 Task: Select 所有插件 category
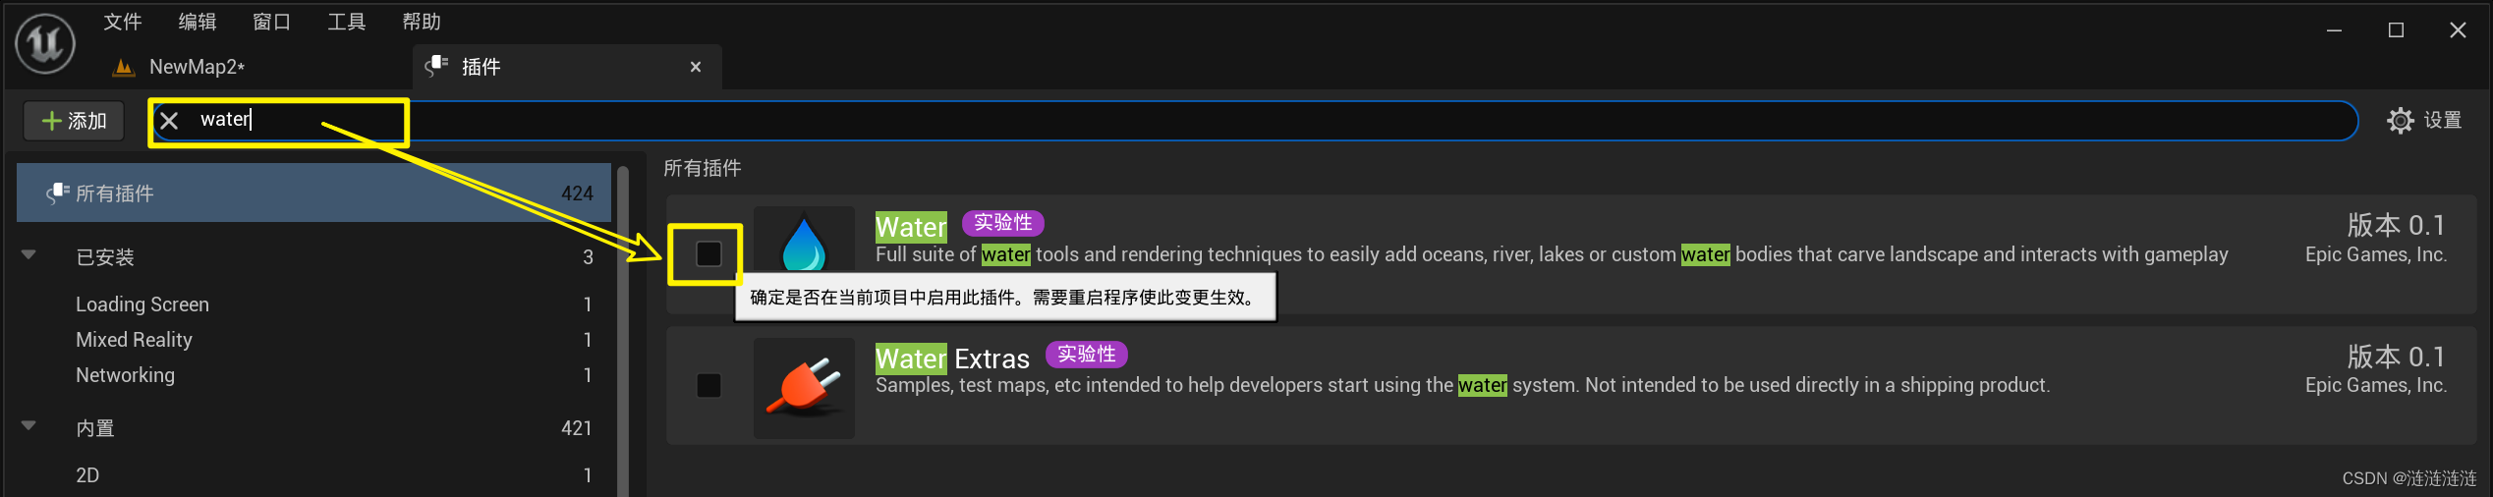click(x=313, y=193)
